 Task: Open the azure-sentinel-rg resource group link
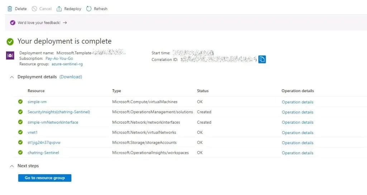[67, 64]
